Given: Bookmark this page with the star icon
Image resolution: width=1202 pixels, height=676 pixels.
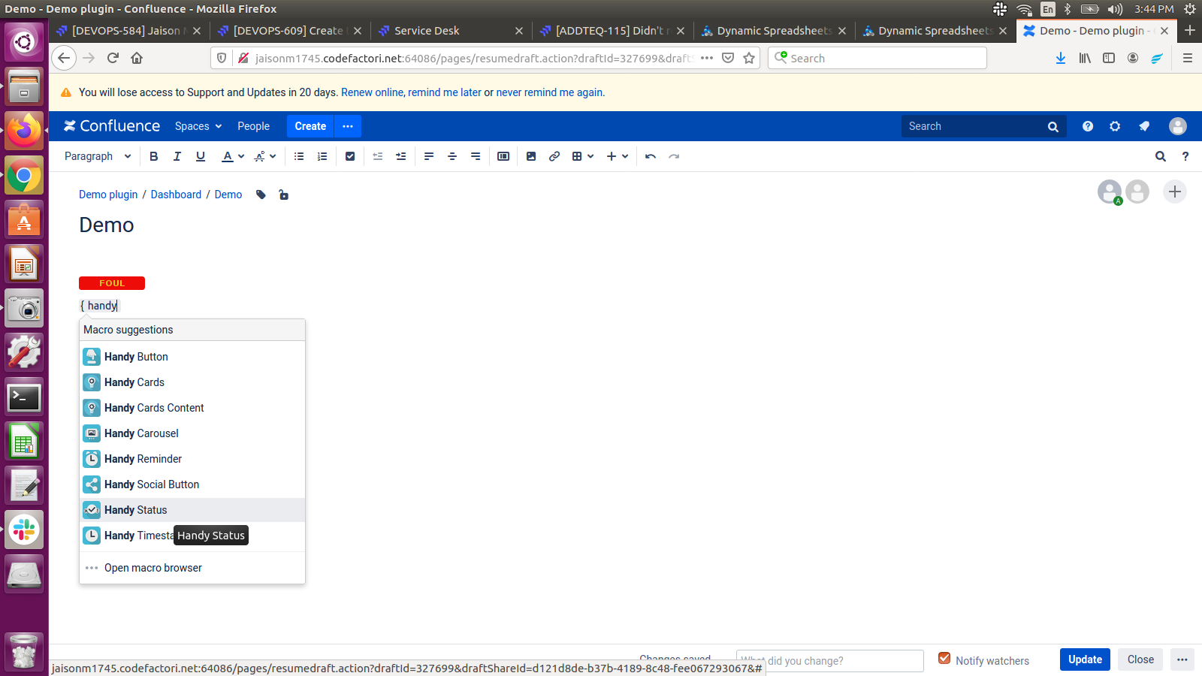Looking at the screenshot, I should [749, 58].
